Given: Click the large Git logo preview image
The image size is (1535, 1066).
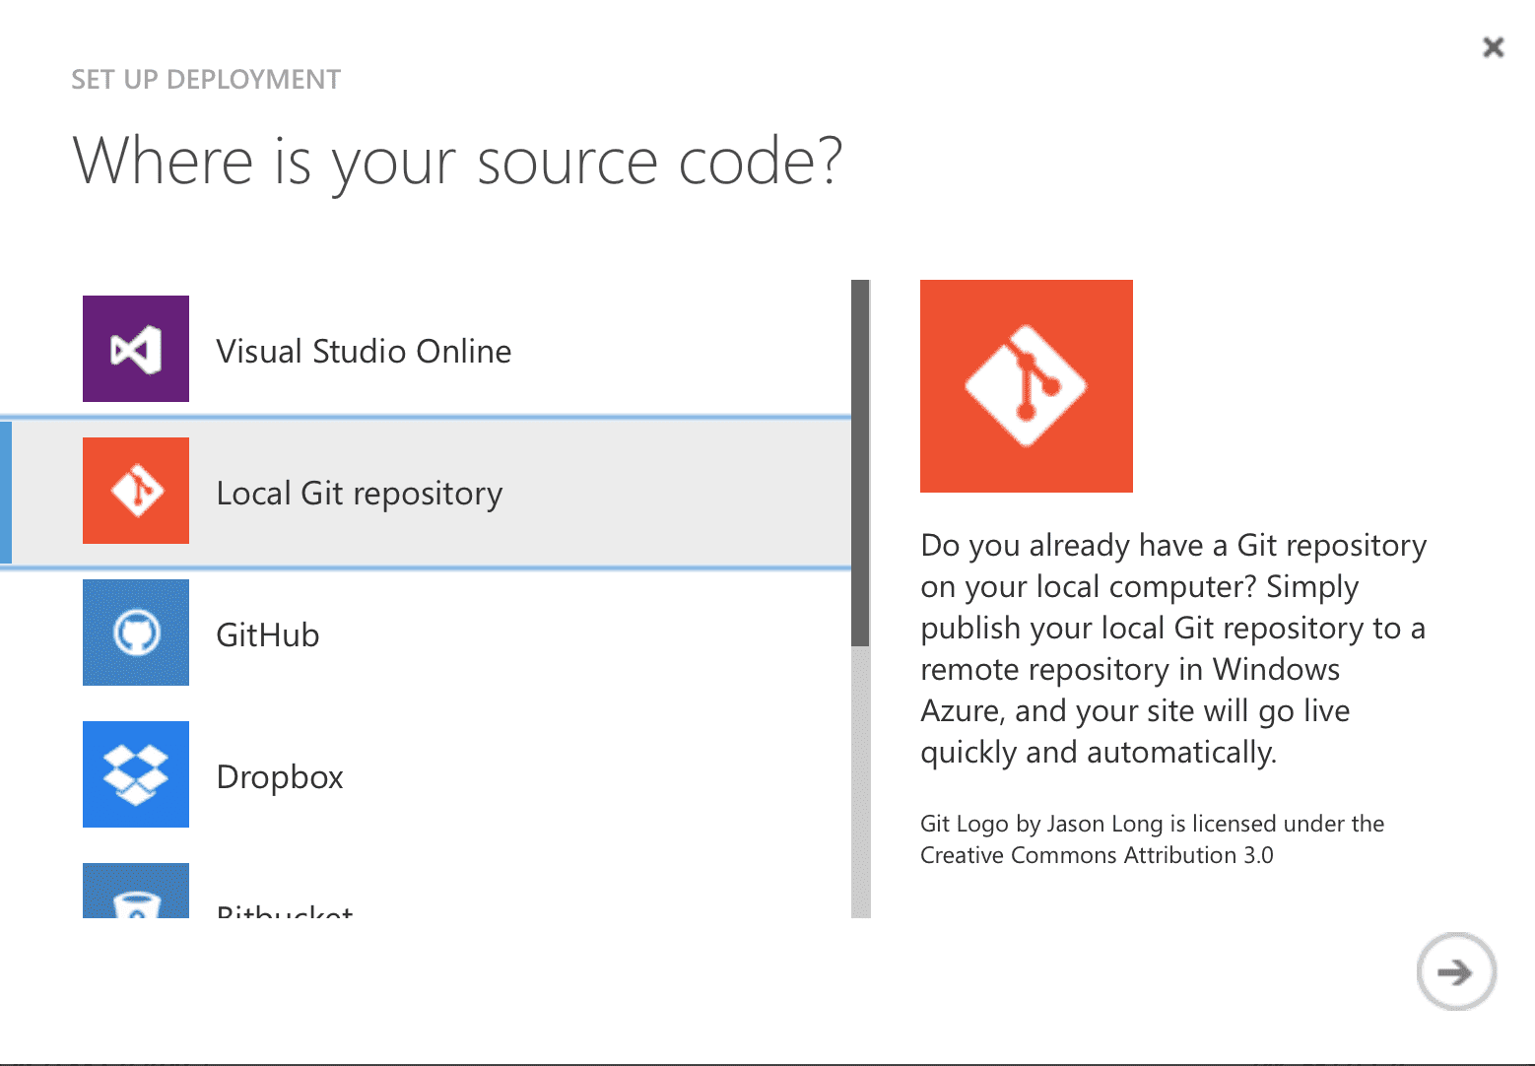Looking at the screenshot, I should pyautogui.click(x=1027, y=386).
